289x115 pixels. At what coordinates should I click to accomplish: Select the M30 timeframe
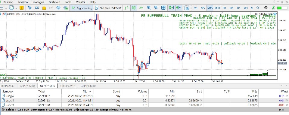tap(217, 8)
